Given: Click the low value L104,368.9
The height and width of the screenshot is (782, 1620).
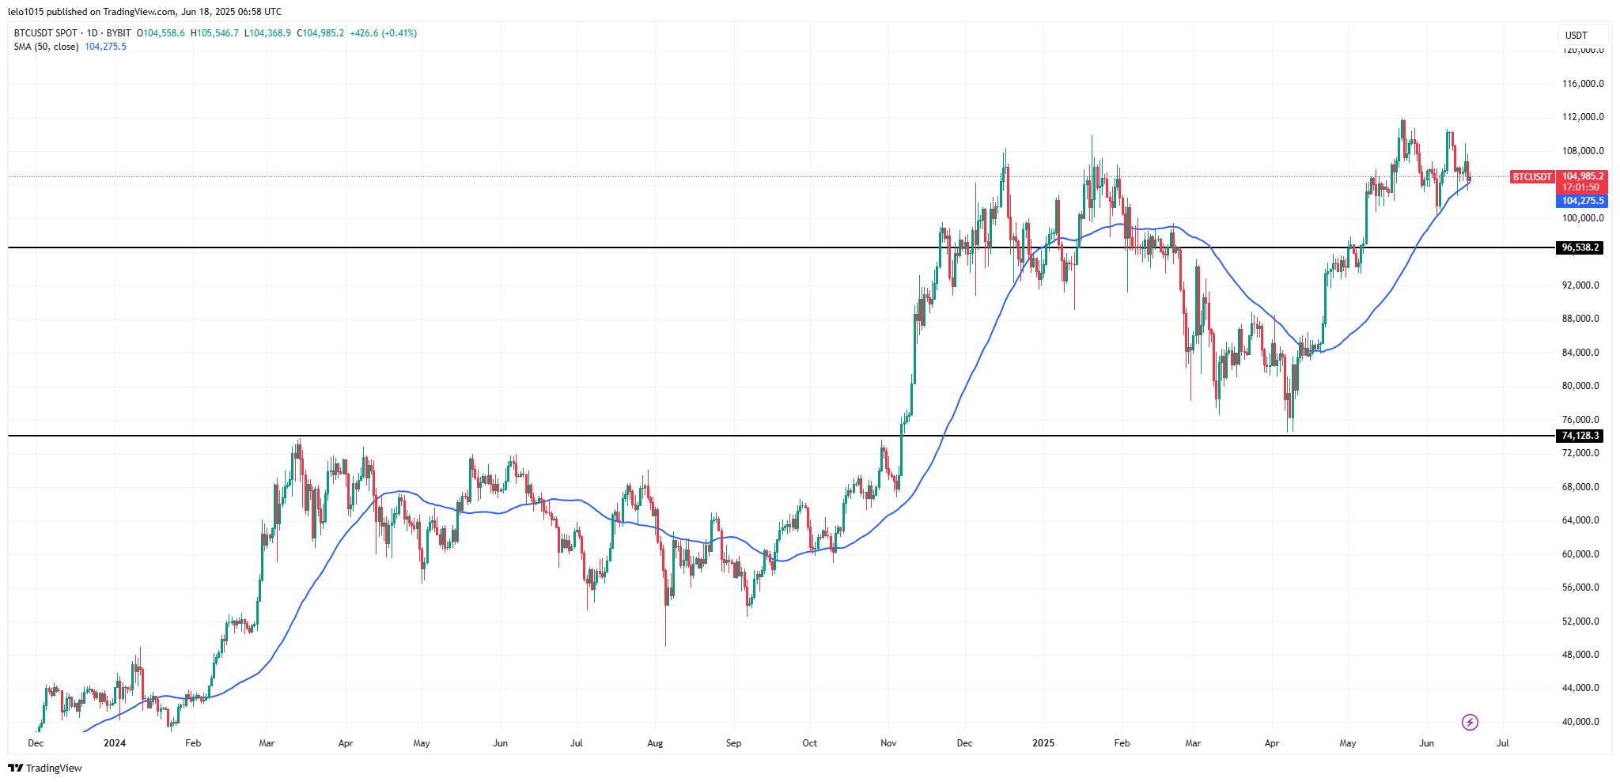Looking at the screenshot, I should click(267, 33).
